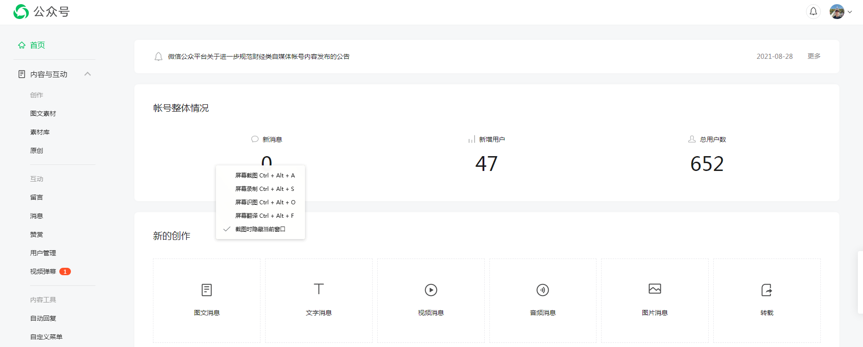Image resolution: width=863 pixels, height=347 pixels.
Task: Click the 新消息 label
Action: (273, 139)
